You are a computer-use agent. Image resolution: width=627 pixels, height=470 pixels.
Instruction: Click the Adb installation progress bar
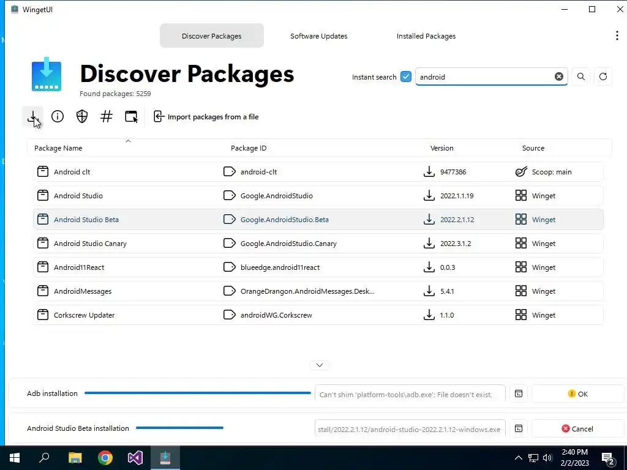tap(198, 393)
